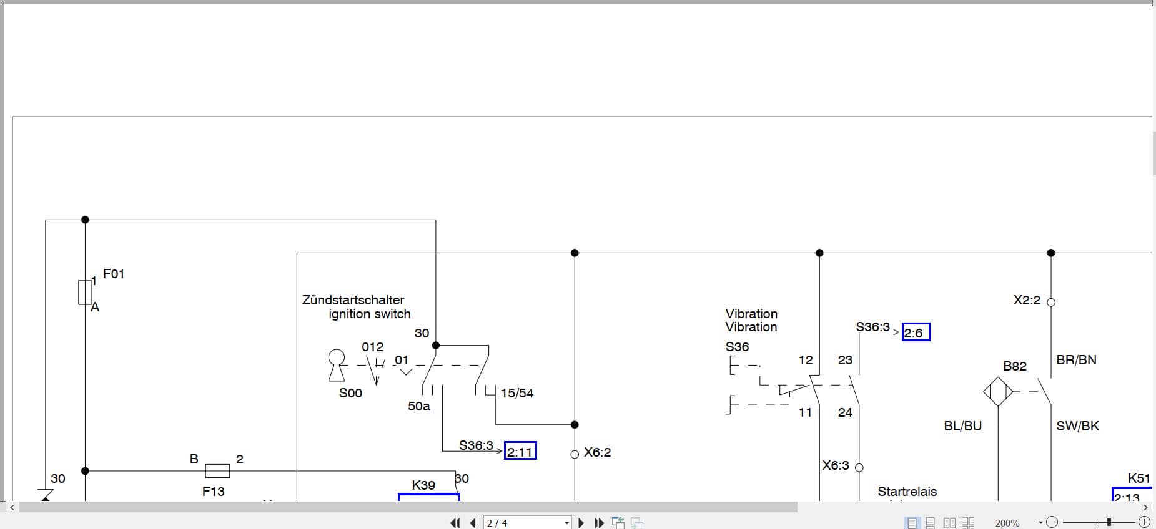Click the zoom slider handle
The width and height of the screenshot is (1156, 529).
point(1109,522)
